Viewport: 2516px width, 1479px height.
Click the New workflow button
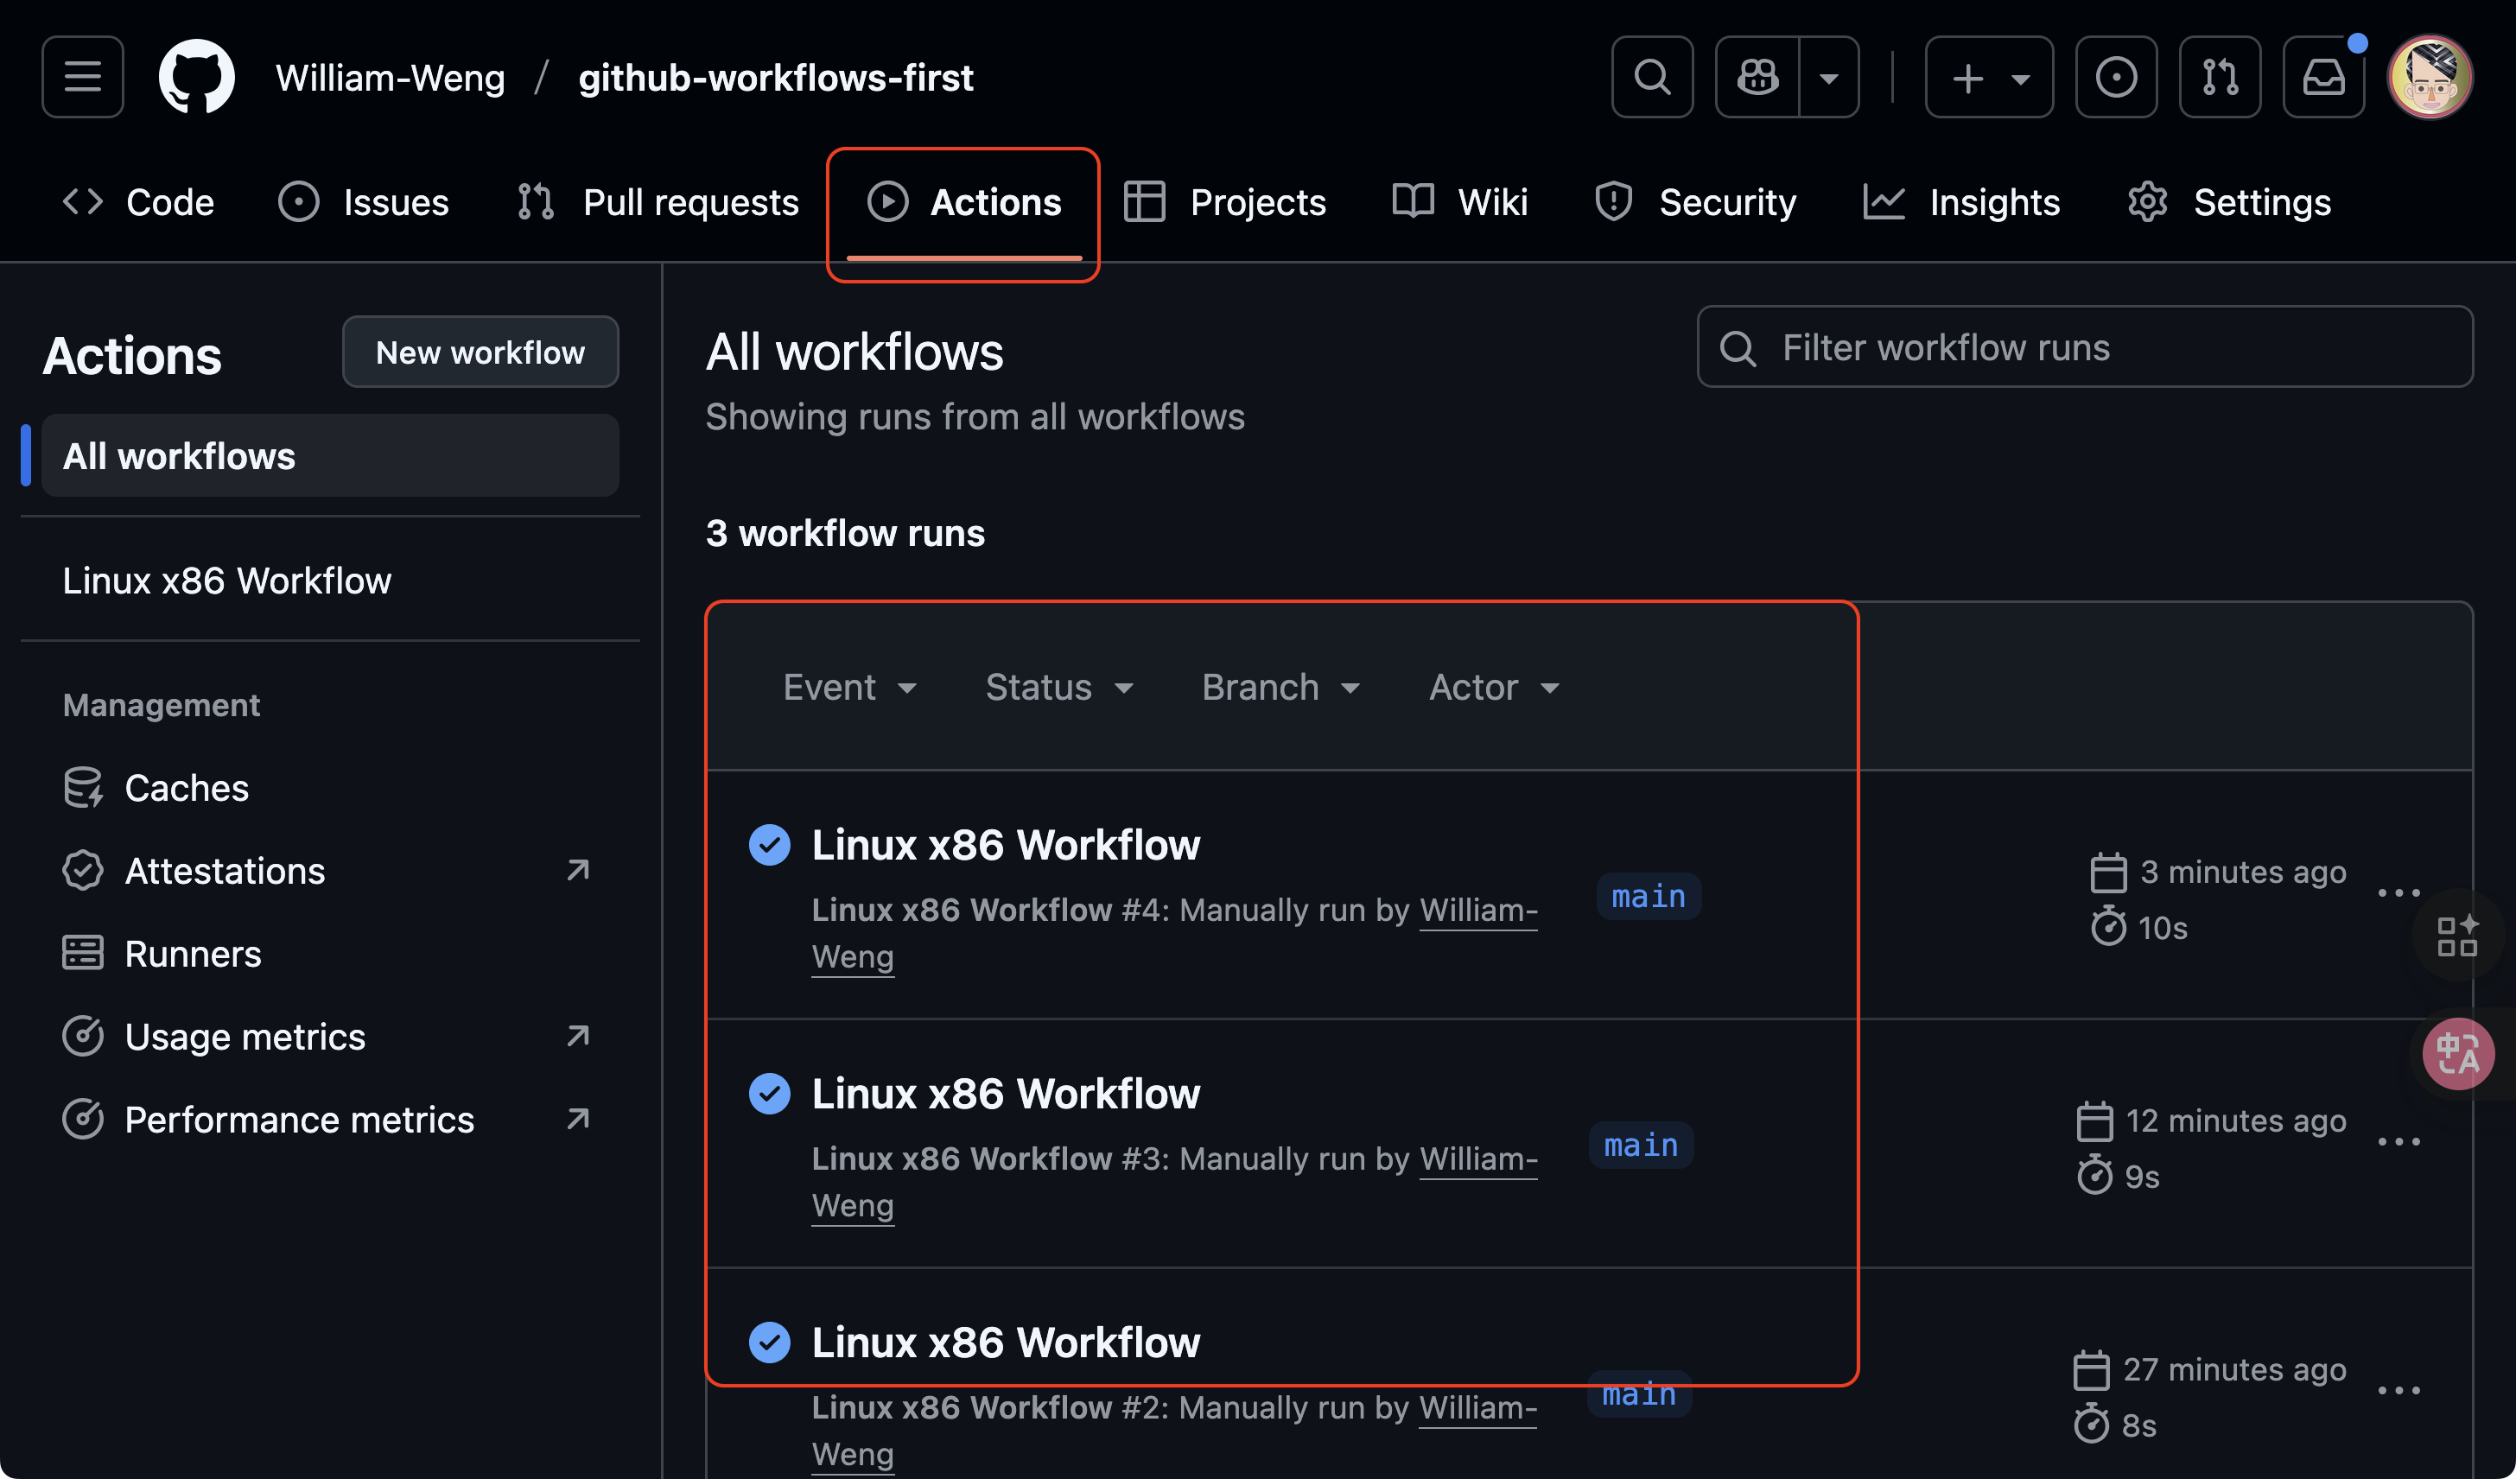click(x=480, y=352)
